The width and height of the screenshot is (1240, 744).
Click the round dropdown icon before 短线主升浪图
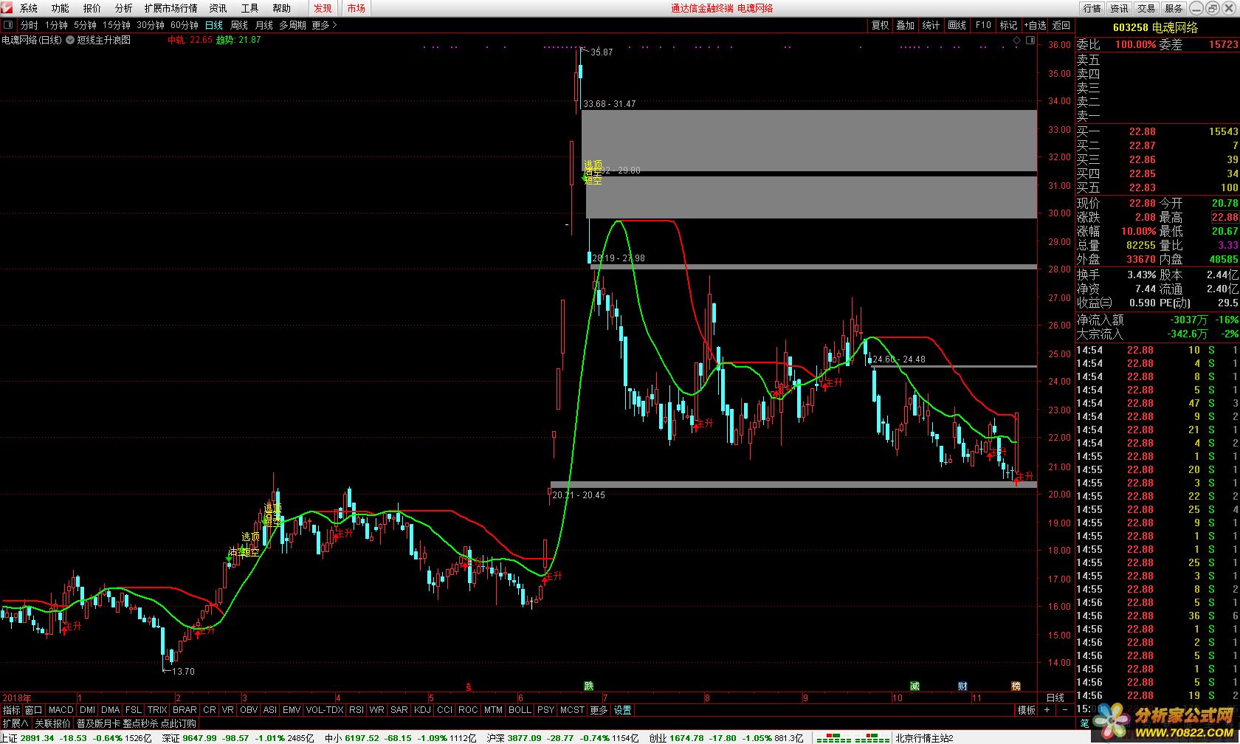click(x=71, y=40)
